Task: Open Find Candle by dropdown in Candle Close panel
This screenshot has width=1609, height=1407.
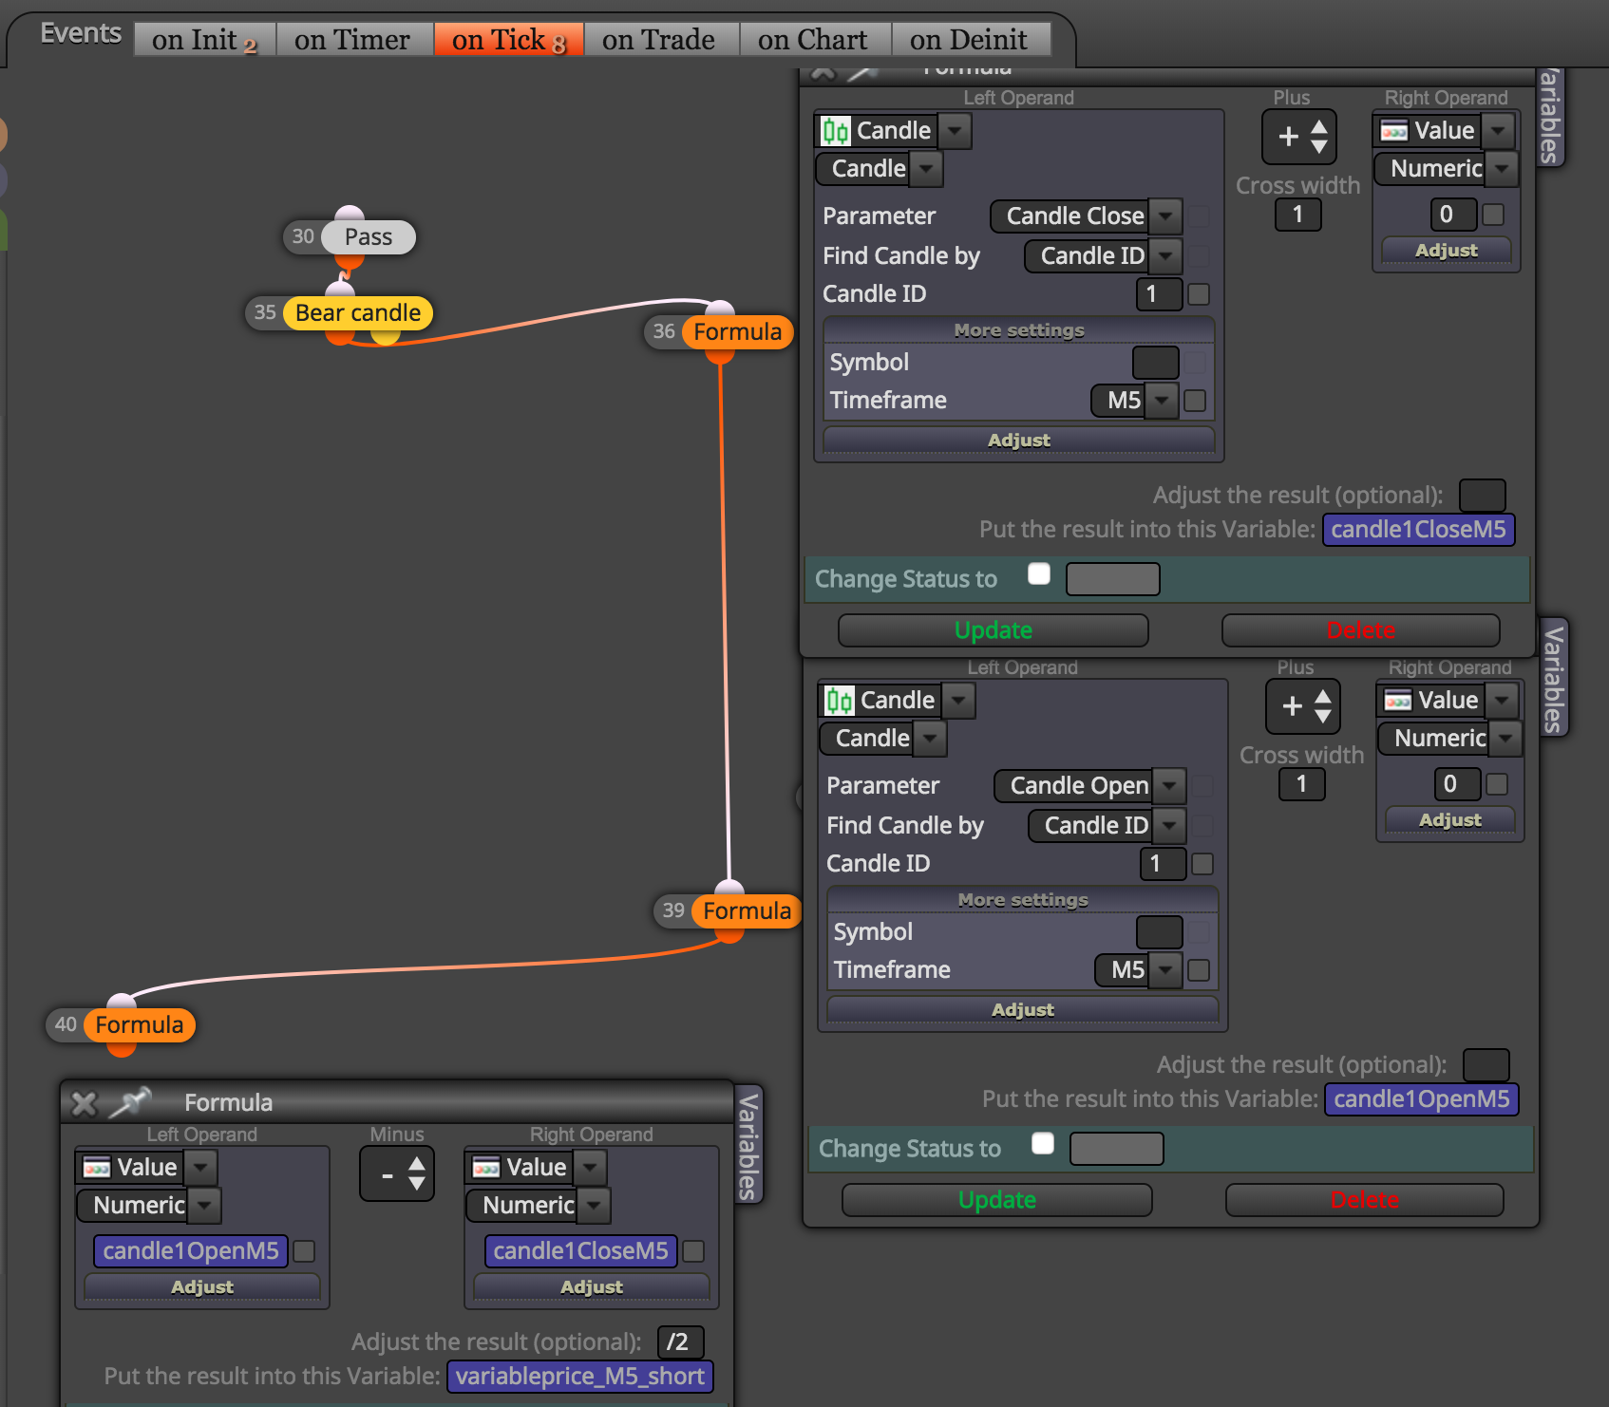Action: (x=1104, y=256)
